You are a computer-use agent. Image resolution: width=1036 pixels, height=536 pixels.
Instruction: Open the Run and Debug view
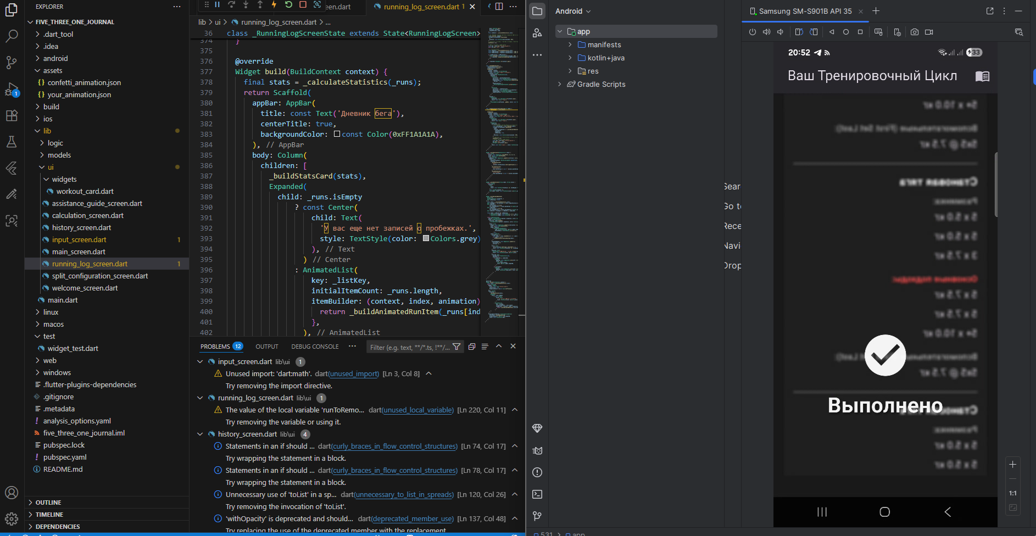tap(12, 89)
